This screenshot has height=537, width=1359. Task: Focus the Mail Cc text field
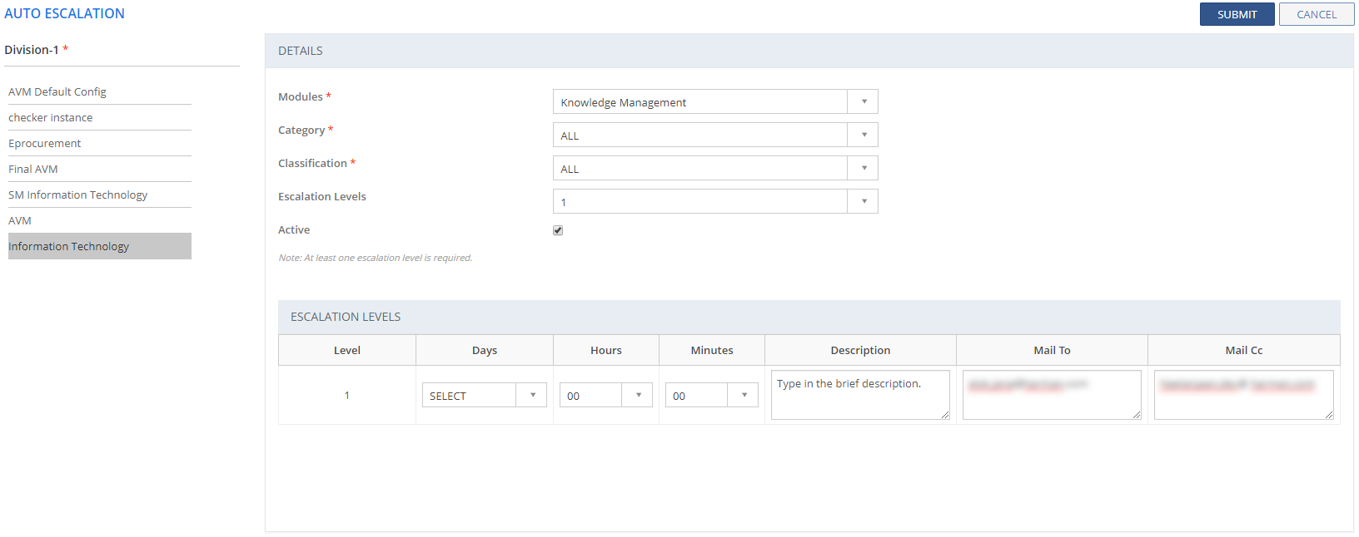(x=1242, y=395)
